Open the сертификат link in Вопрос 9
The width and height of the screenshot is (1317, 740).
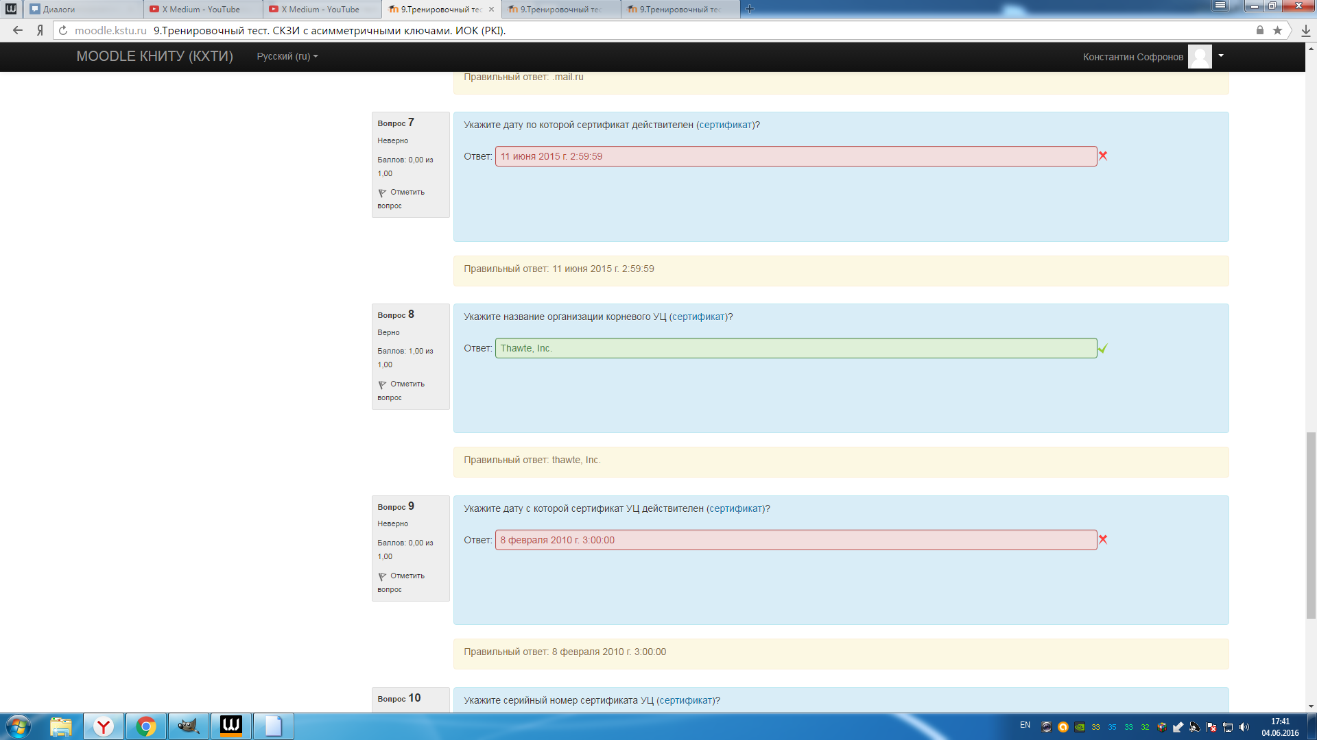click(736, 508)
